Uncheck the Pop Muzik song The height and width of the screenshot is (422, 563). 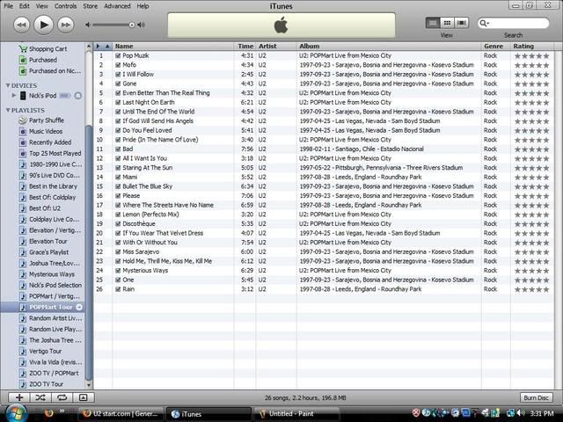click(118, 55)
